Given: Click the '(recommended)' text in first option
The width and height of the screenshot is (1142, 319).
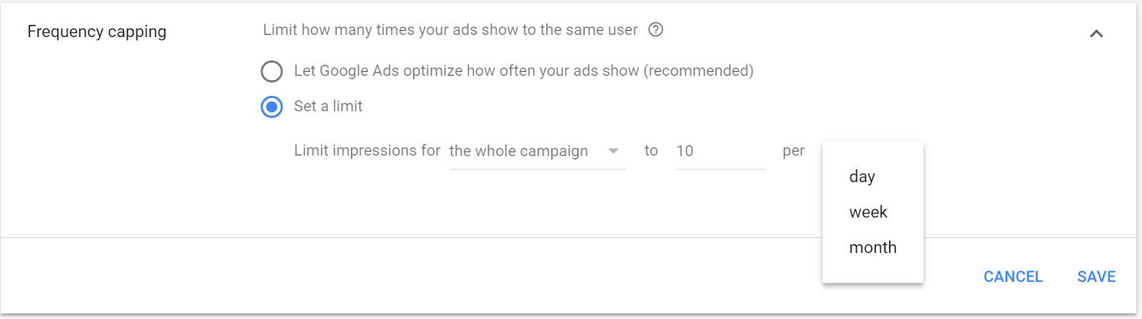Looking at the screenshot, I should [699, 70].
